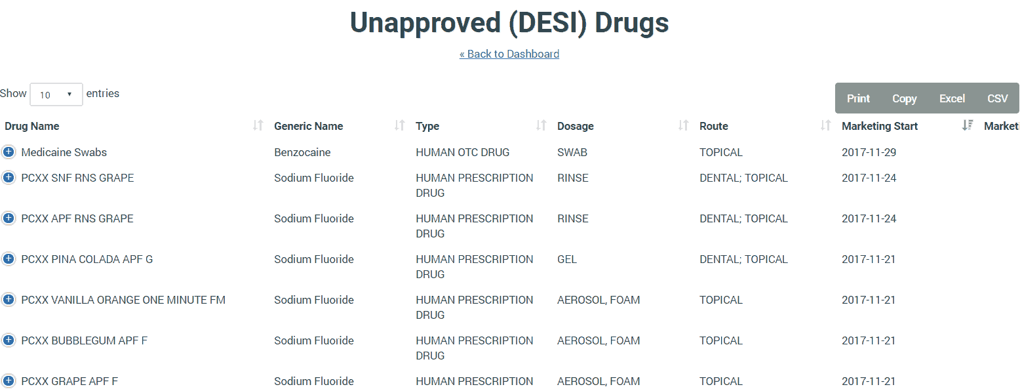
Task: Click sort arrows icon in Type column
Action: pyautogui.click(x=541, y=126)
